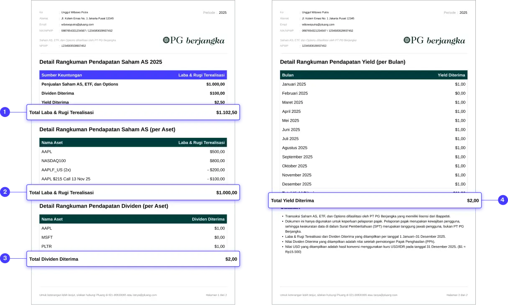This screenshot has width=508, height=305.
Task: Click the Februari 2025 yield row
Action: pos(373,93)
